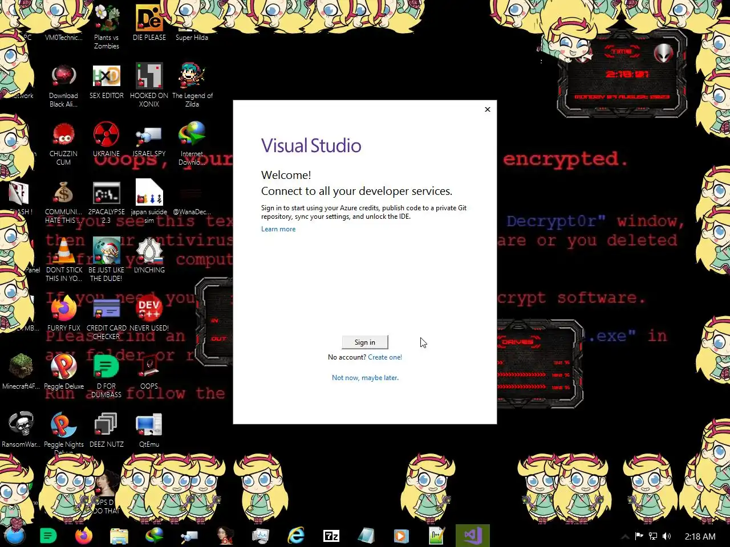Launch The Legend of Zilda icon
The height and width of the screenshot is (547, 730).
[192, 85]
